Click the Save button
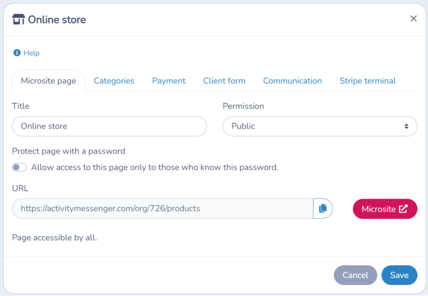The height and width of the screenshot is (296, 428). 399,275
